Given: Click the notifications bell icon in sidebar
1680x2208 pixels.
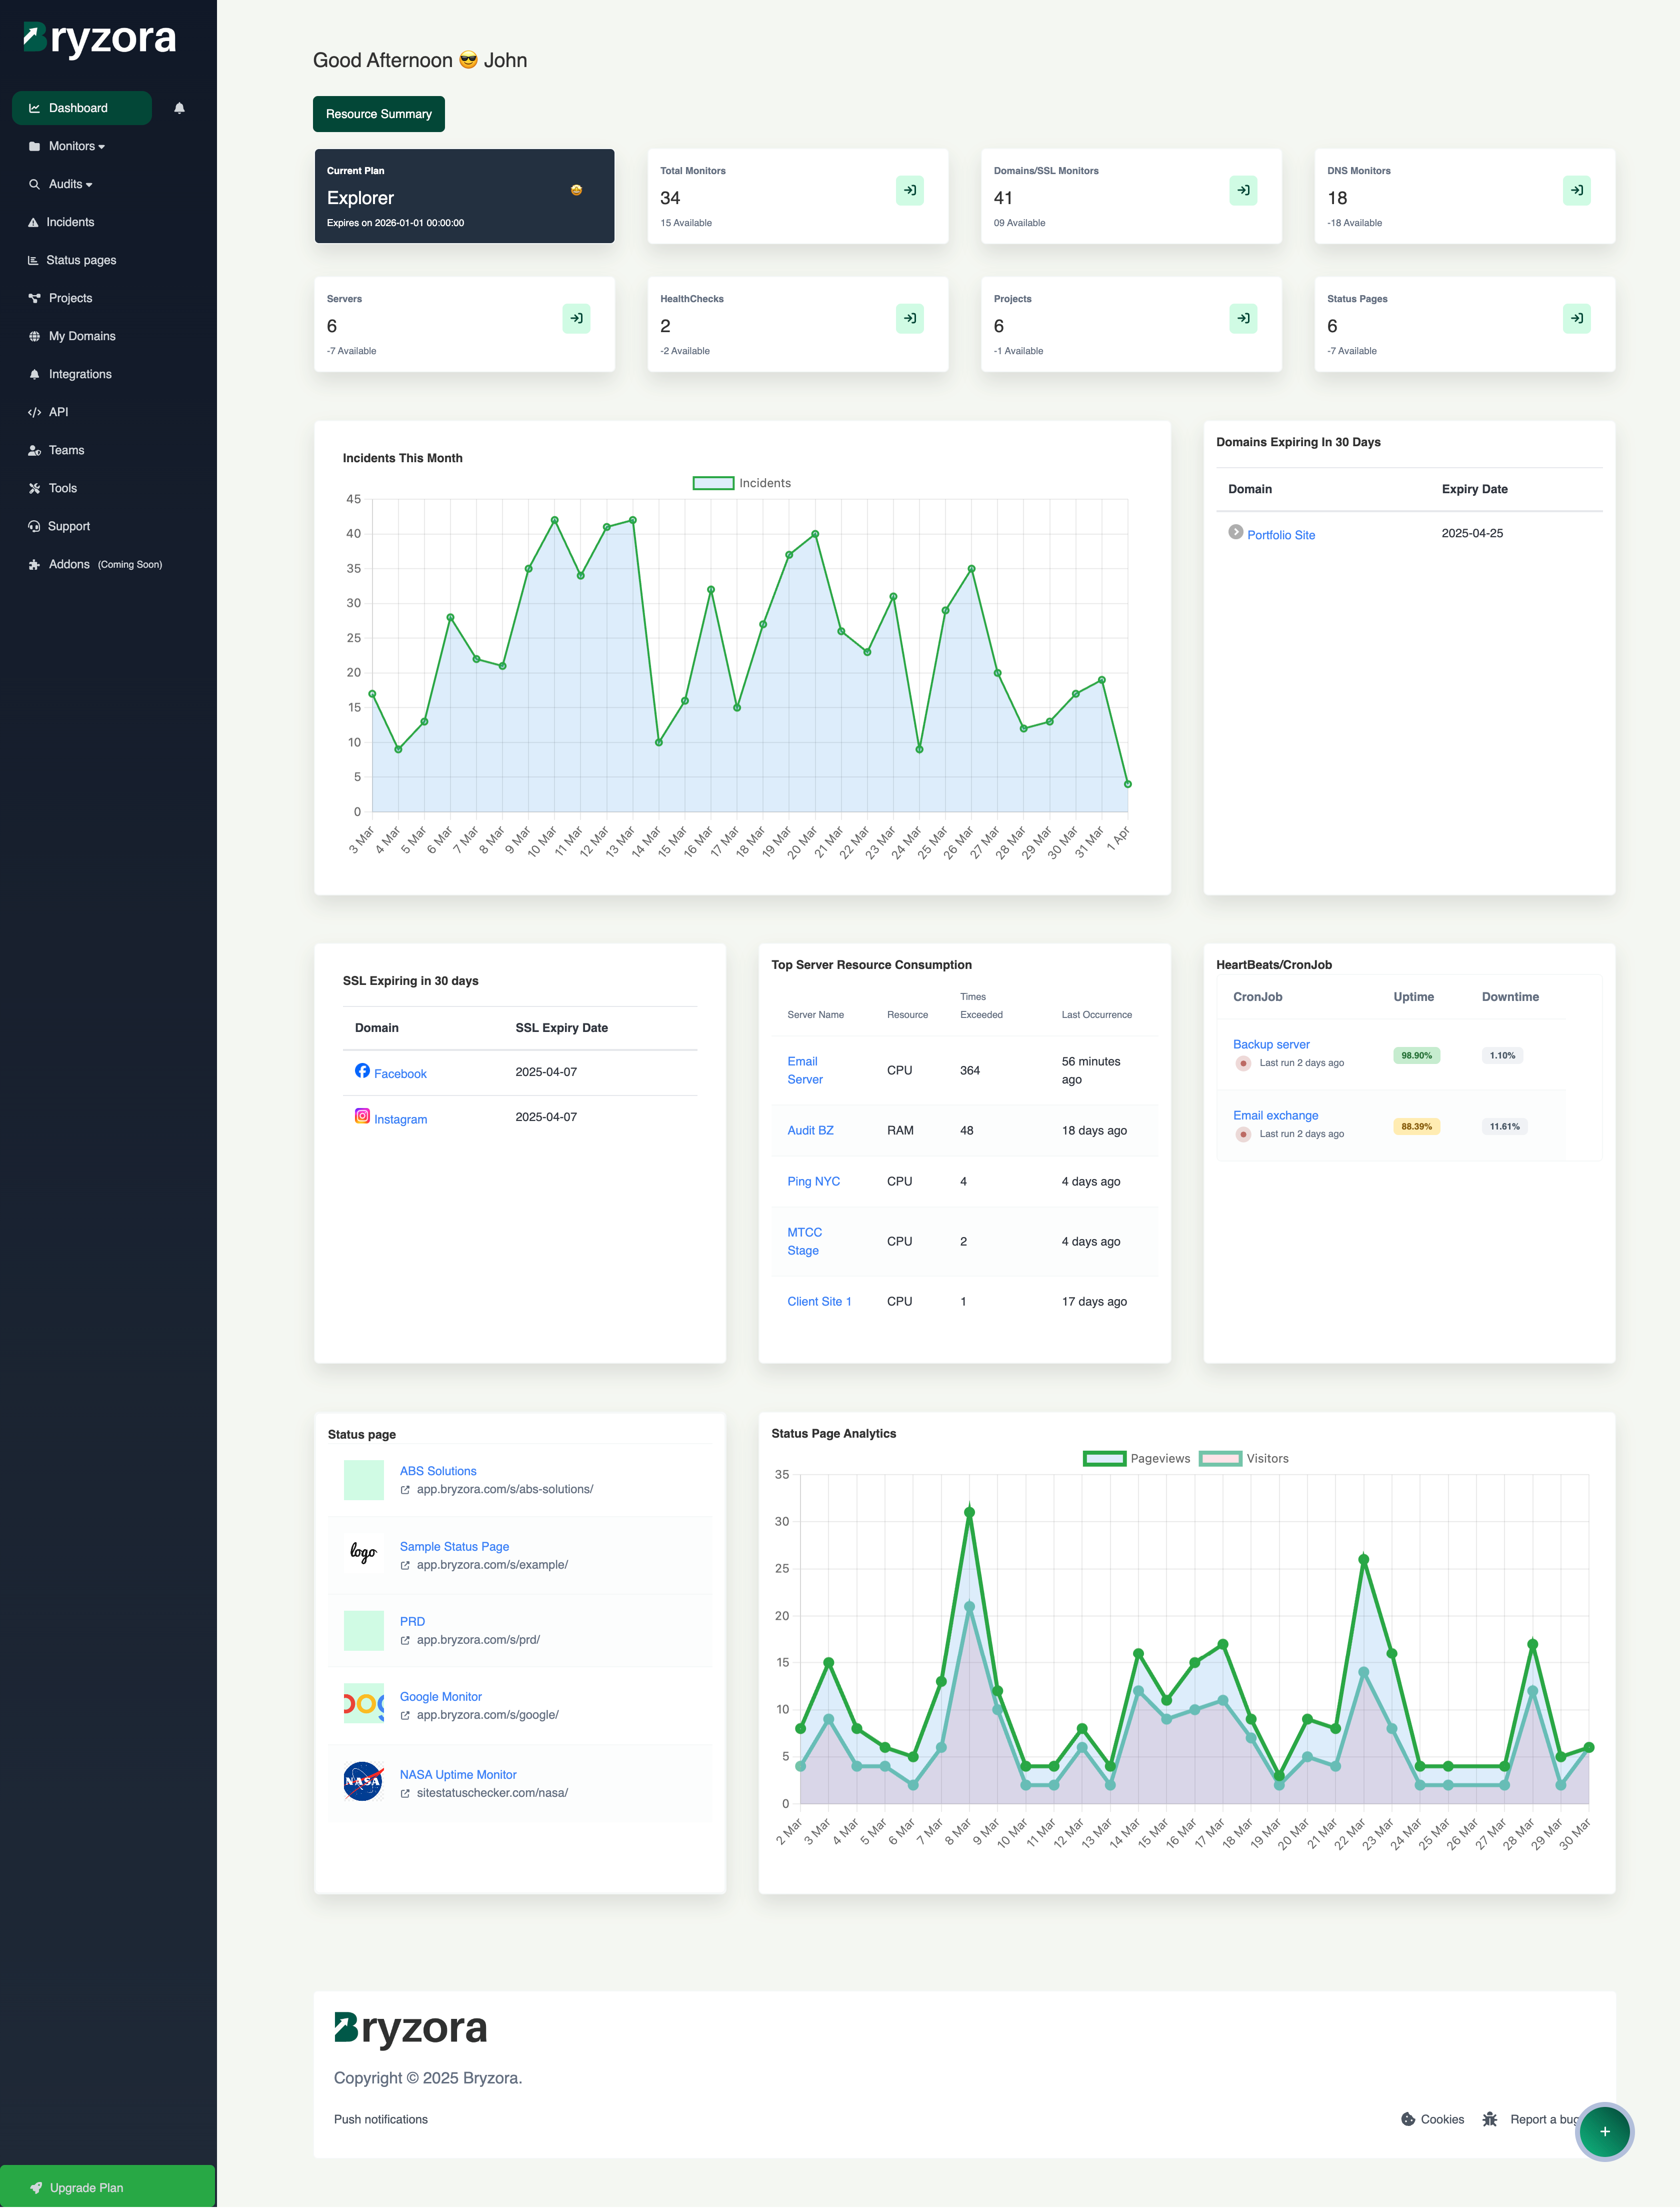Looking at the screenshot, I should (x=180, y=108).
